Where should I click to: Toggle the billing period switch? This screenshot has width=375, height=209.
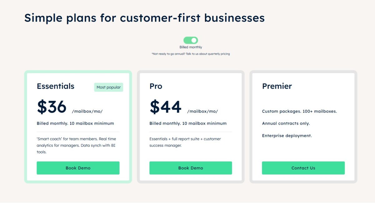(x=191, y=40)
